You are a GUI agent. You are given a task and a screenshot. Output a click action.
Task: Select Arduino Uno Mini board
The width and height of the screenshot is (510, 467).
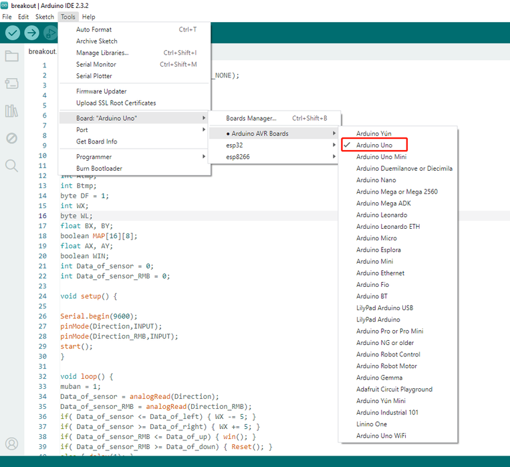(398, 157)
